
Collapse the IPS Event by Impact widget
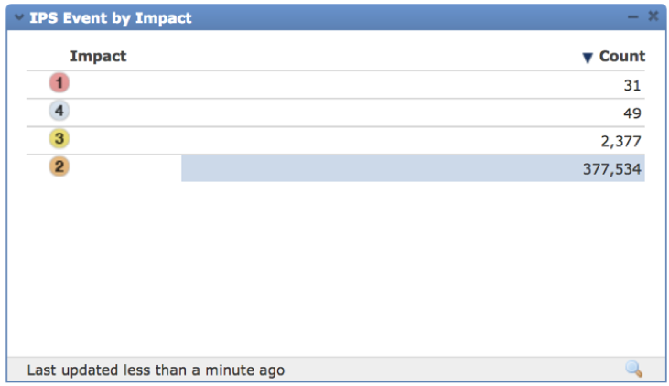[x=18, y=16]
